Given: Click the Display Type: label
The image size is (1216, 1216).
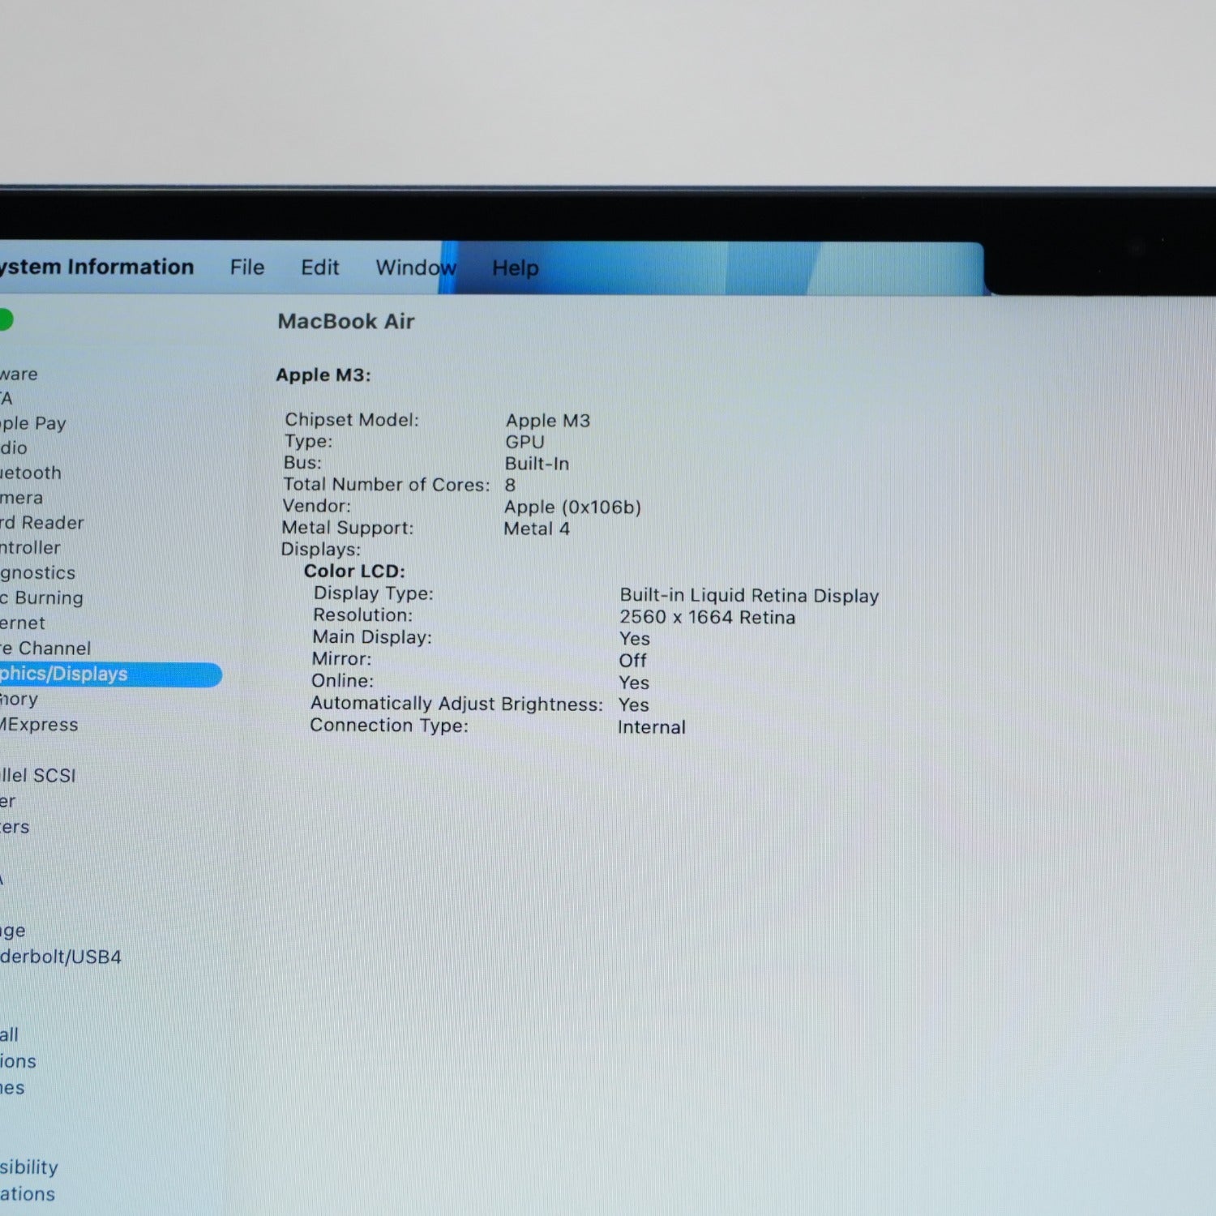Looking at the screenshot, I should 374,593.
